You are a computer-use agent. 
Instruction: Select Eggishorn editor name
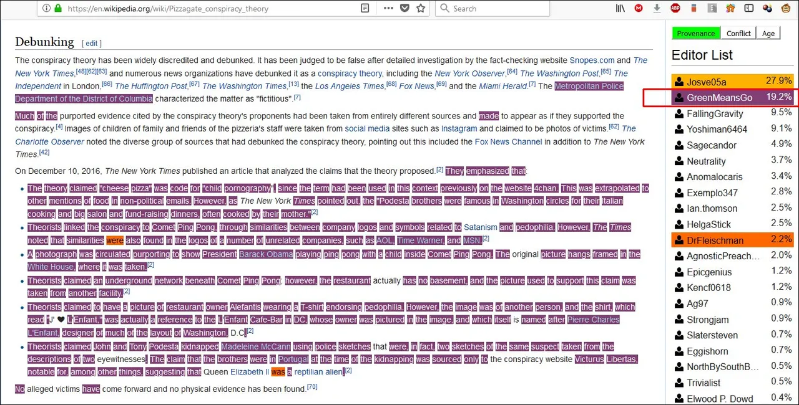(x=707, y=351)
